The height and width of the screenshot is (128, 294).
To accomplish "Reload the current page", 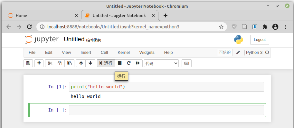I will coord(29,27).
